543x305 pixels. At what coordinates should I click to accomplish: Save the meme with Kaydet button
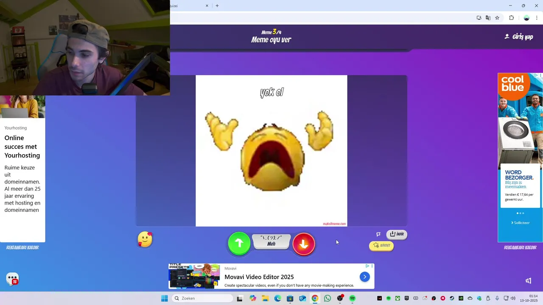click(381, 246)
